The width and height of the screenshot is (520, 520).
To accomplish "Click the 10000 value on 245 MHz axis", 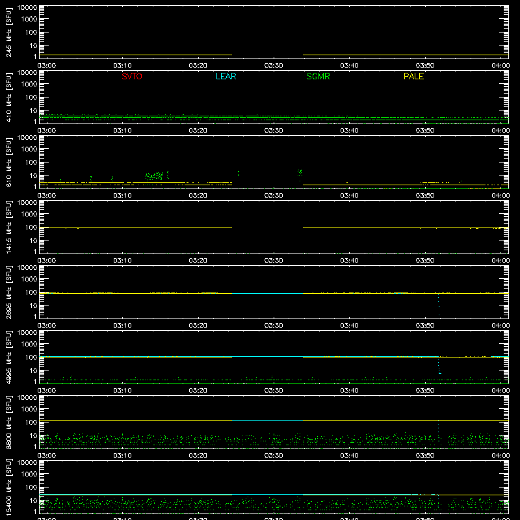I will click(27, 8).
